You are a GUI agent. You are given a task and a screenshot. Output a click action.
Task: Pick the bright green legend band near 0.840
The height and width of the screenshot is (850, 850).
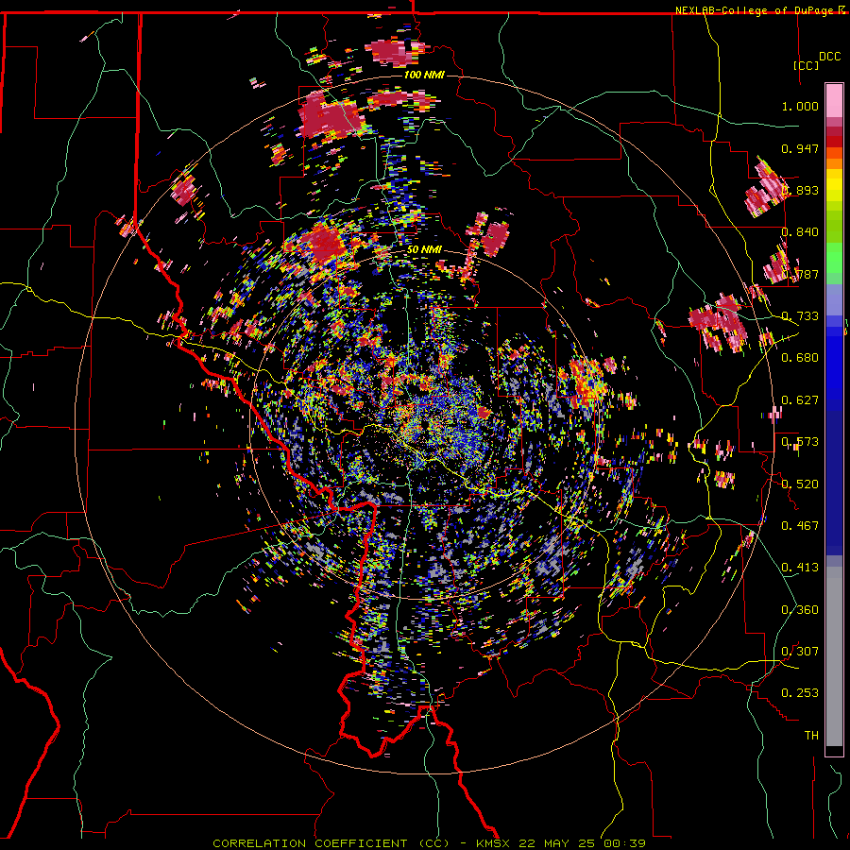[834, 258]
